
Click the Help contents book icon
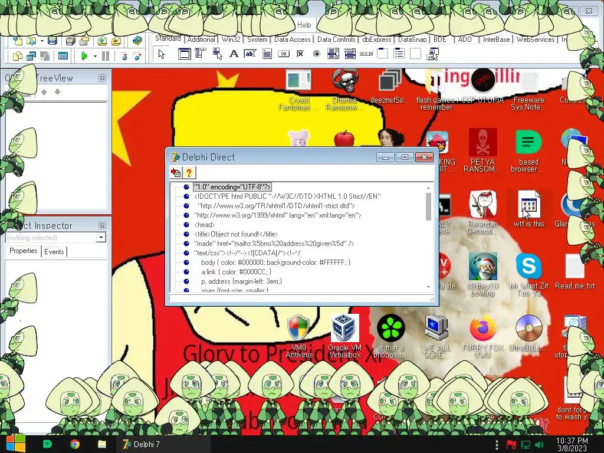[137, 41]
